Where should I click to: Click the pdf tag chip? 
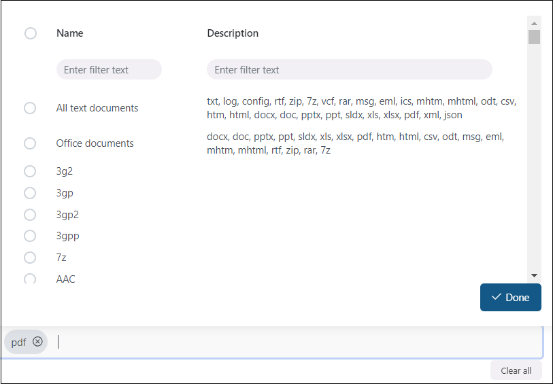18,342
